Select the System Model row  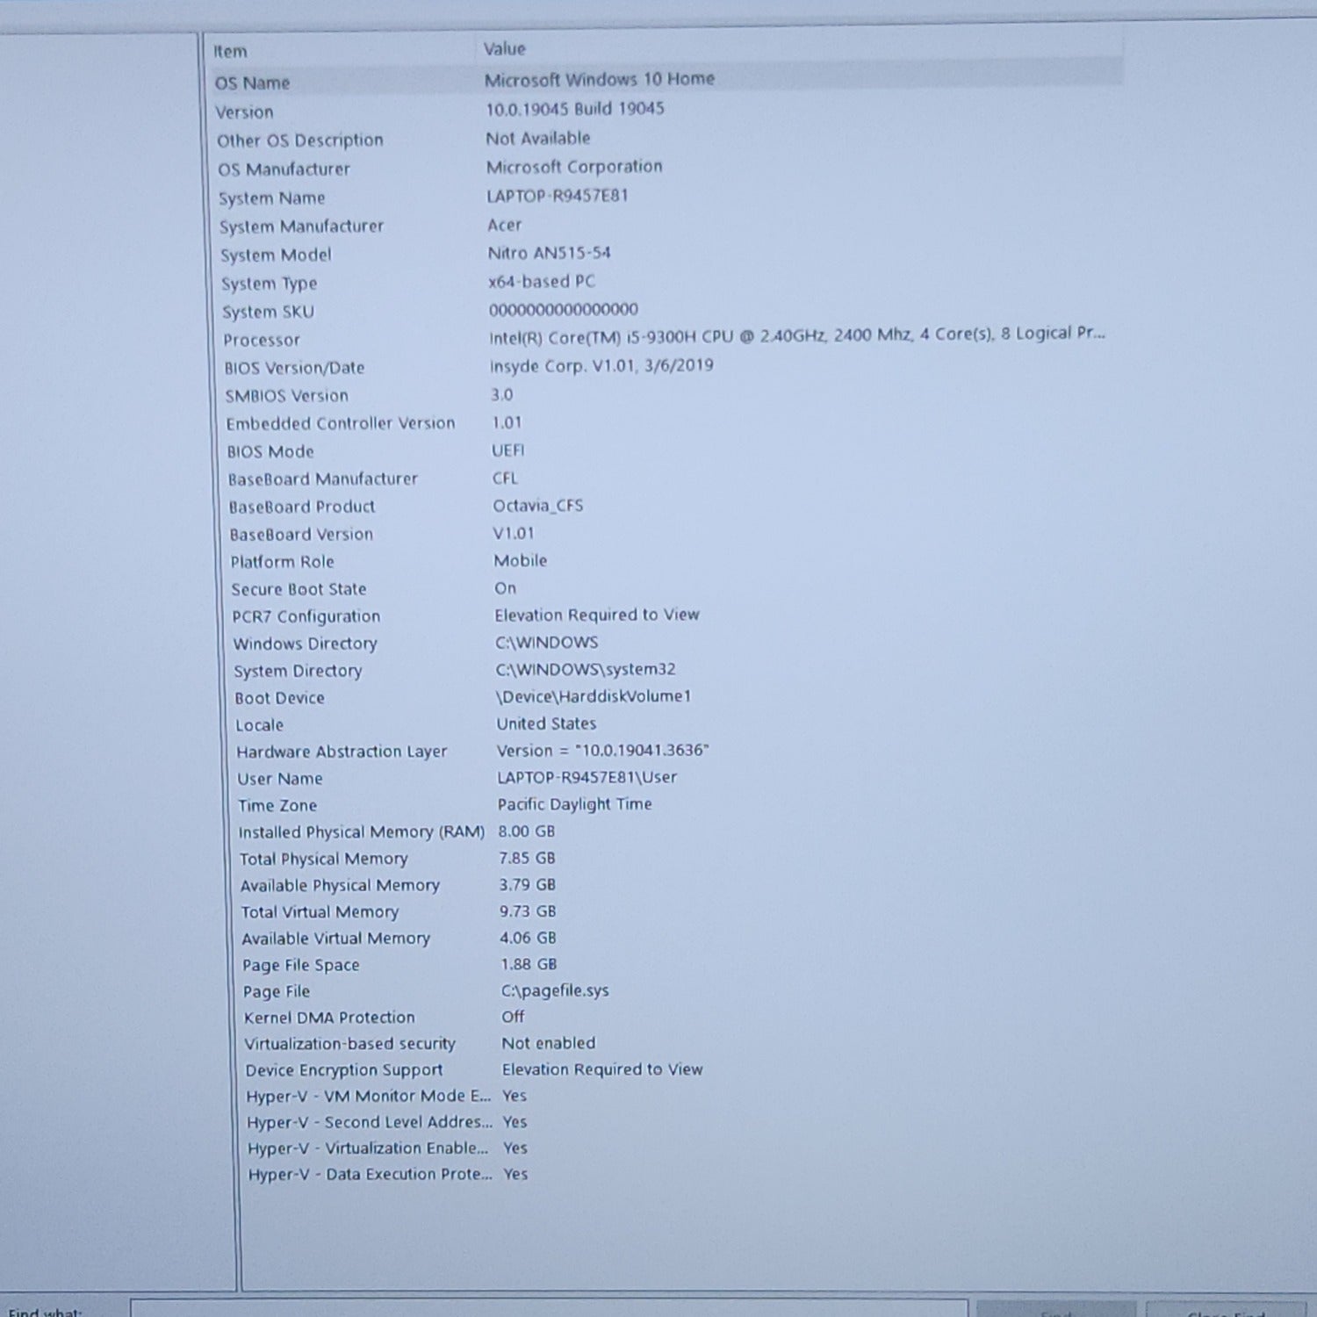click(x=276, y=255)
